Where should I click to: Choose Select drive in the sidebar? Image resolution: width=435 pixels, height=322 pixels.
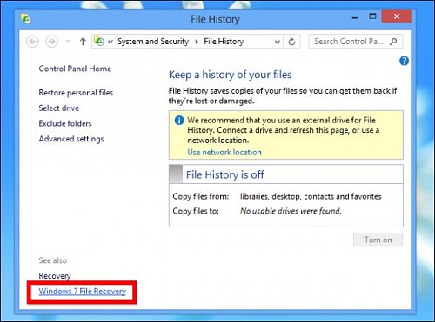[x=59, y=108]
